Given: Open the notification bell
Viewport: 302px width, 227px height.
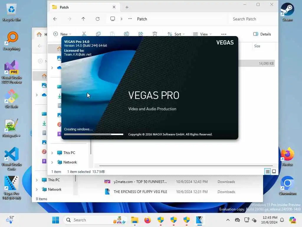Looking at the screenshot, I should tap(282, 220).
